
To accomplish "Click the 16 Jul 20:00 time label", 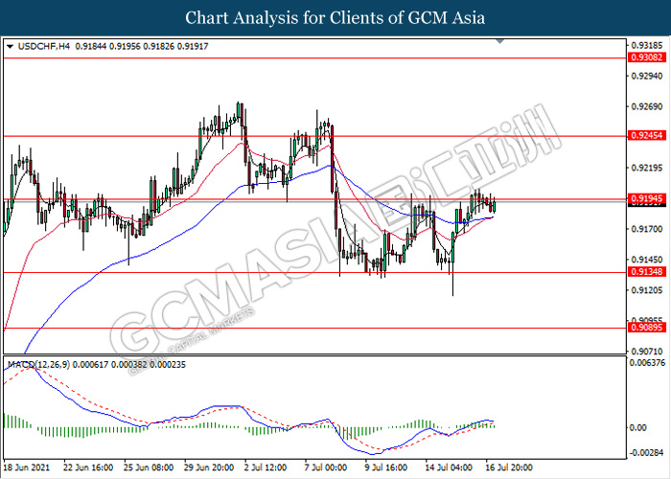I will point(509,468).
